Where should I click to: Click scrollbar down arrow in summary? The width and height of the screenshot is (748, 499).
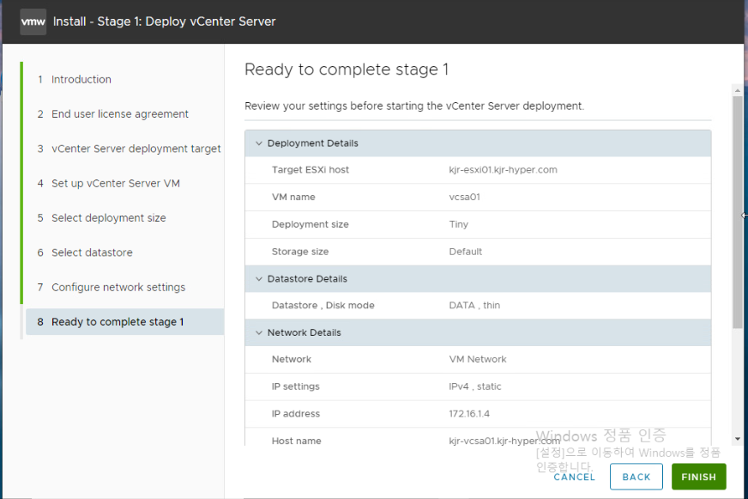[x=738, y=439]
